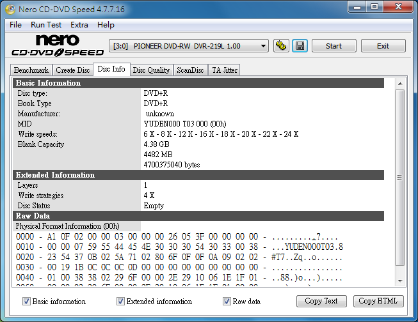Click the Basic Information section header
418x322 pixels.
coord(198,83)
